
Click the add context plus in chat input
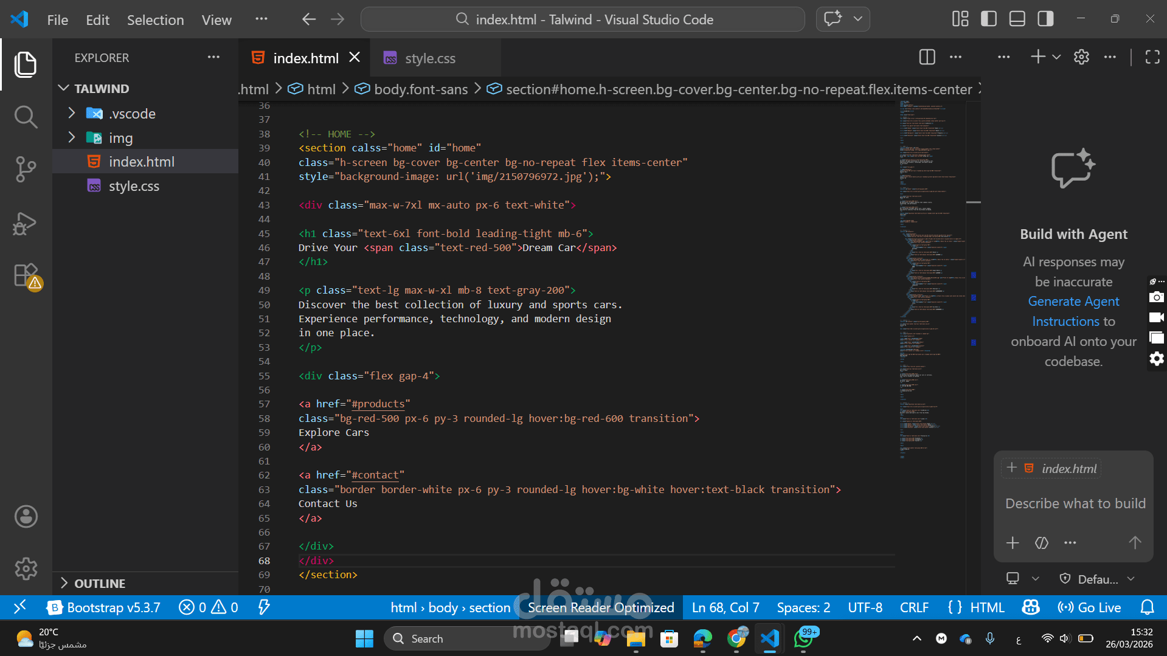(x=1013, y=542)
